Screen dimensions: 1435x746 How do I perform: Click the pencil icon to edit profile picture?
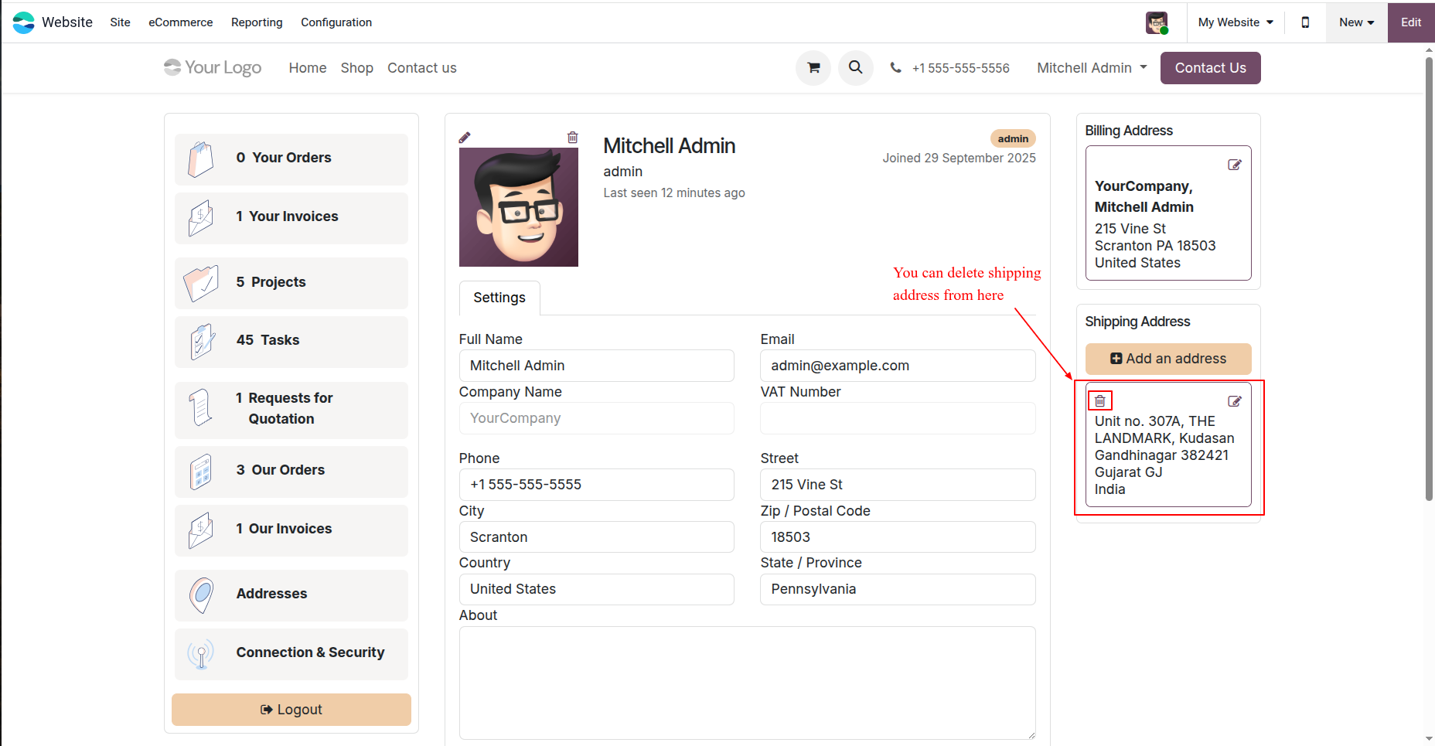click(465, 138)
